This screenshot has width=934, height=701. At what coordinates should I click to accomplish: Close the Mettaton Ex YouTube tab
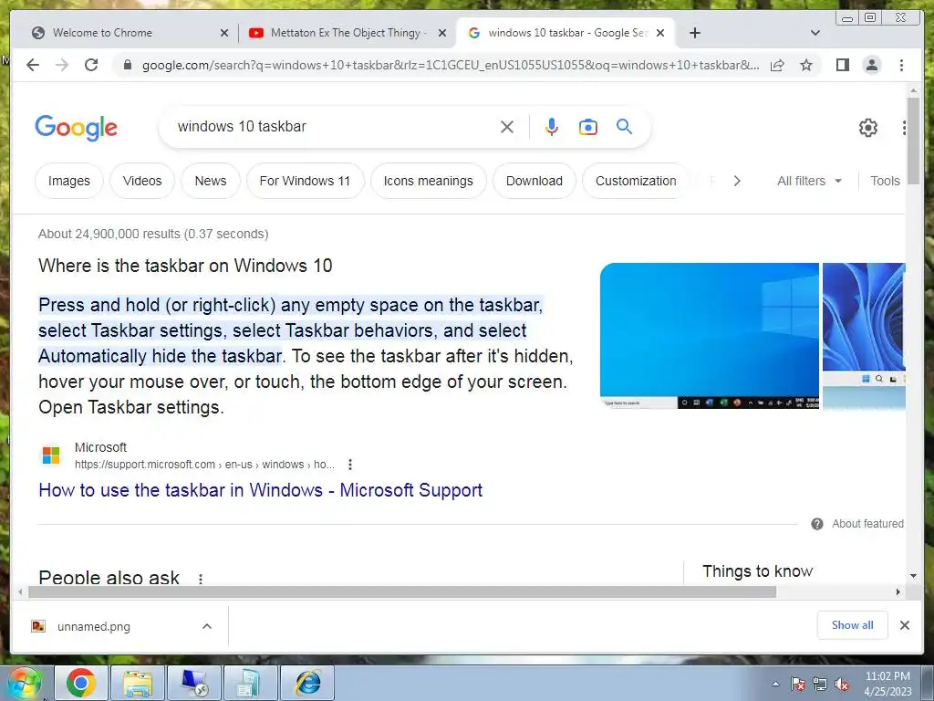pyautogui.click(x=442, y=34)
